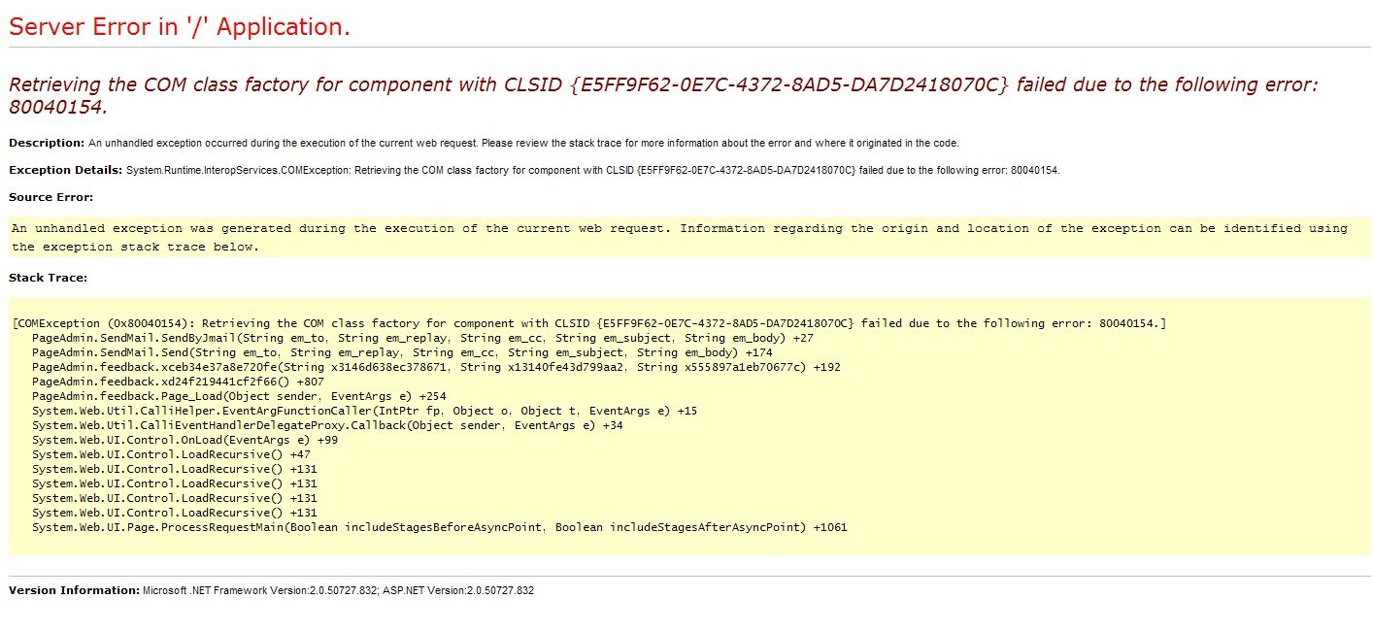Image resolution: width=1373 pixels, height=632 pixels.
Task: Click the CalliHelper.EventArgFunctionCaller stack line
Action: click(364, 411)
